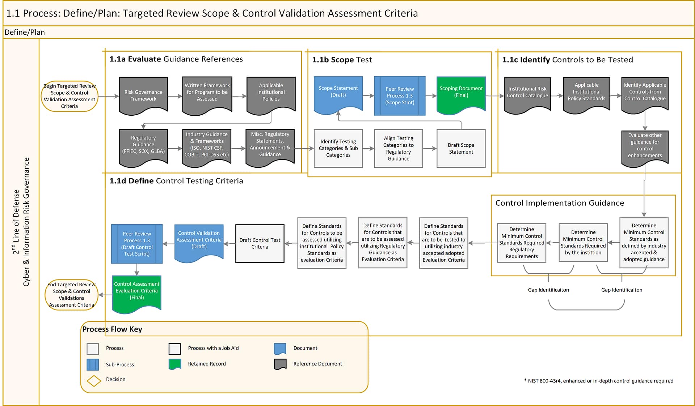Click End Targeted Review end terminator
The height and width of the screenshot is (406, 695).
(71, 295)
